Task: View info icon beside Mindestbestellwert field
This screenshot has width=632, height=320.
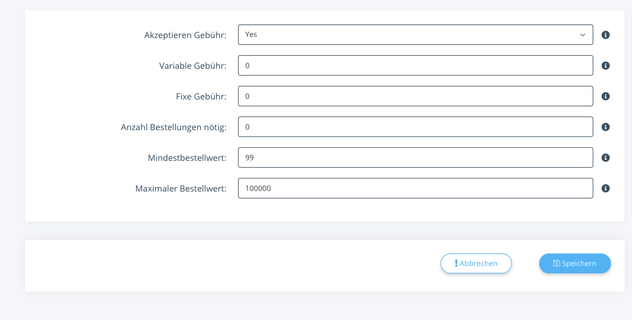Action: [x=605, y=158]
